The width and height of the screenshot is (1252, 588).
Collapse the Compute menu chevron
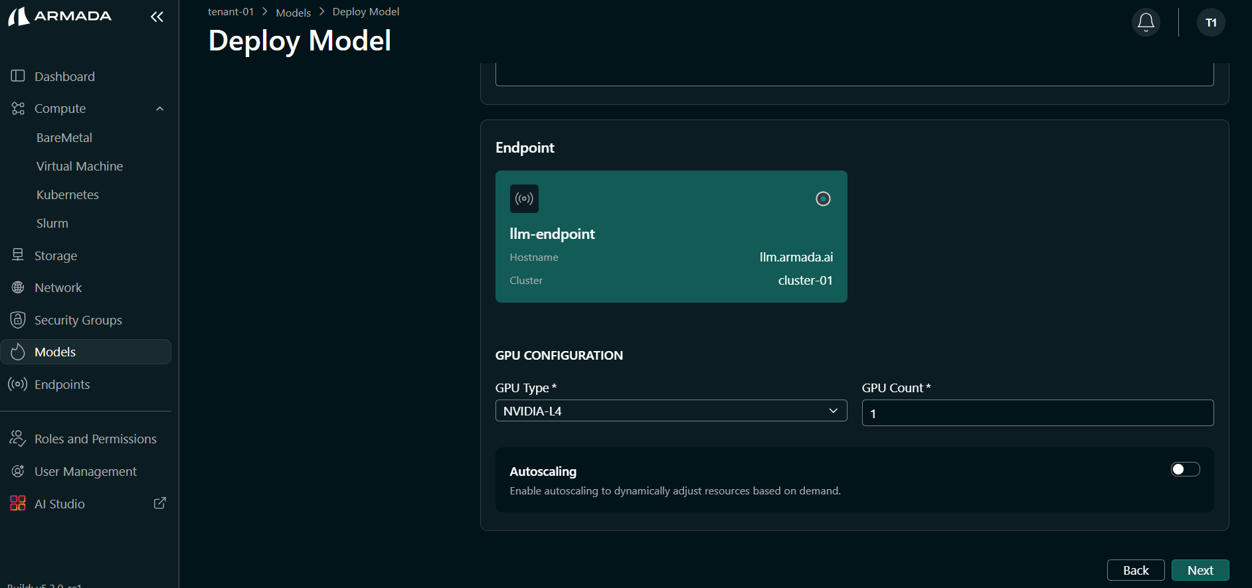pyautogui.click(x=159, y=109)
